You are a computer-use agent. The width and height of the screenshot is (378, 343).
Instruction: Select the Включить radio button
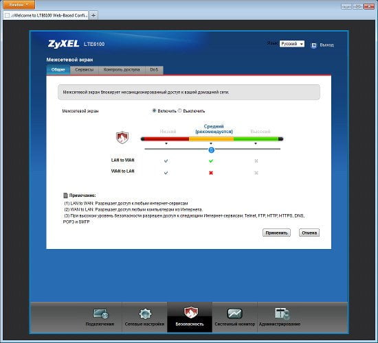(154, 110)
